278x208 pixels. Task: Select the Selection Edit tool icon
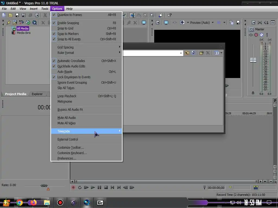(x=146, y=15)
